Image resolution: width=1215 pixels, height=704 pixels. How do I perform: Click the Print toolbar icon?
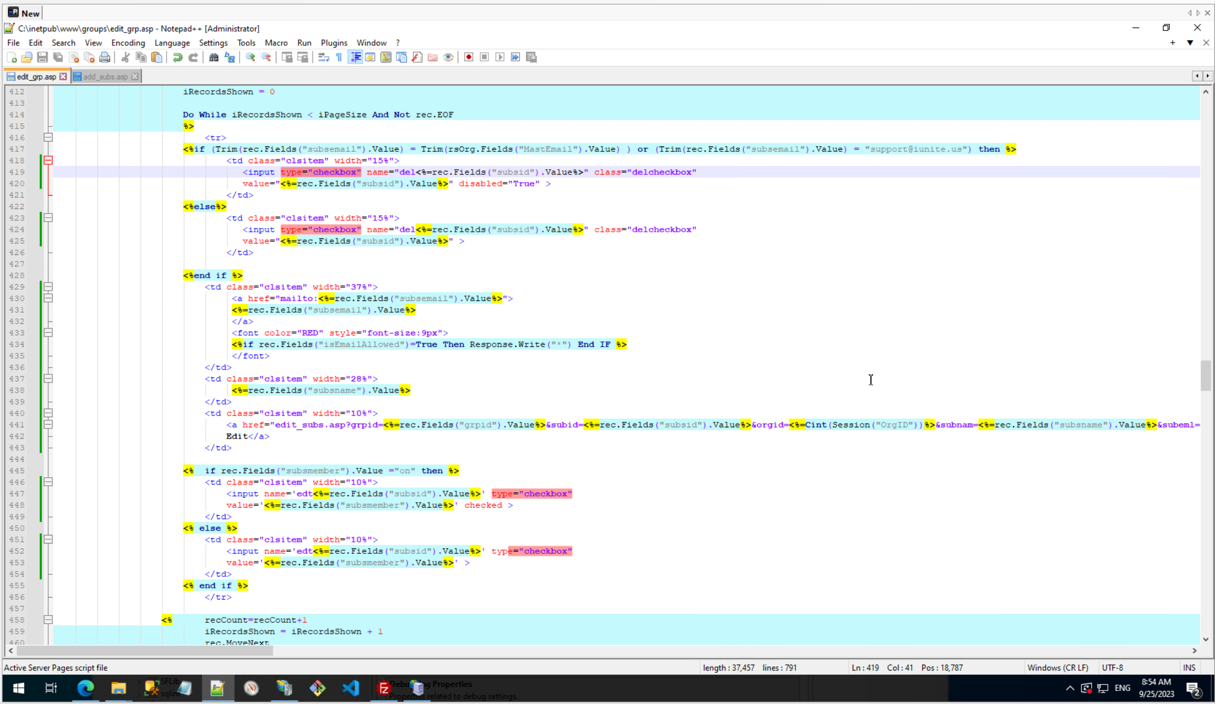pos(105,57)
